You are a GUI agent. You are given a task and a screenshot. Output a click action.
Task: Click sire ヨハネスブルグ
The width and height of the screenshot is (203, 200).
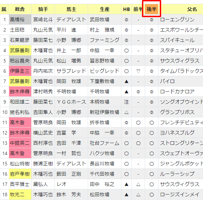tap(177, 133)
